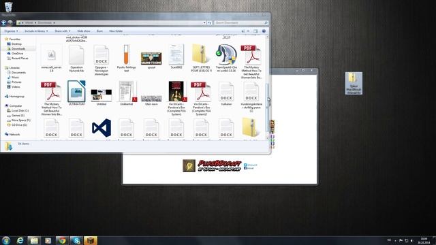Select the Visual Studio file icon
Image resolution: width=436 pixels, height=245 pixels.
(102, 128)
